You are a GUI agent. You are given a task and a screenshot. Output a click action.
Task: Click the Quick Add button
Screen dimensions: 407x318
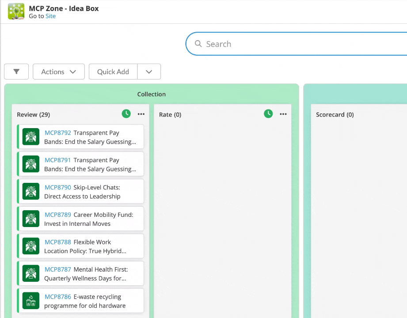(113, 72)
